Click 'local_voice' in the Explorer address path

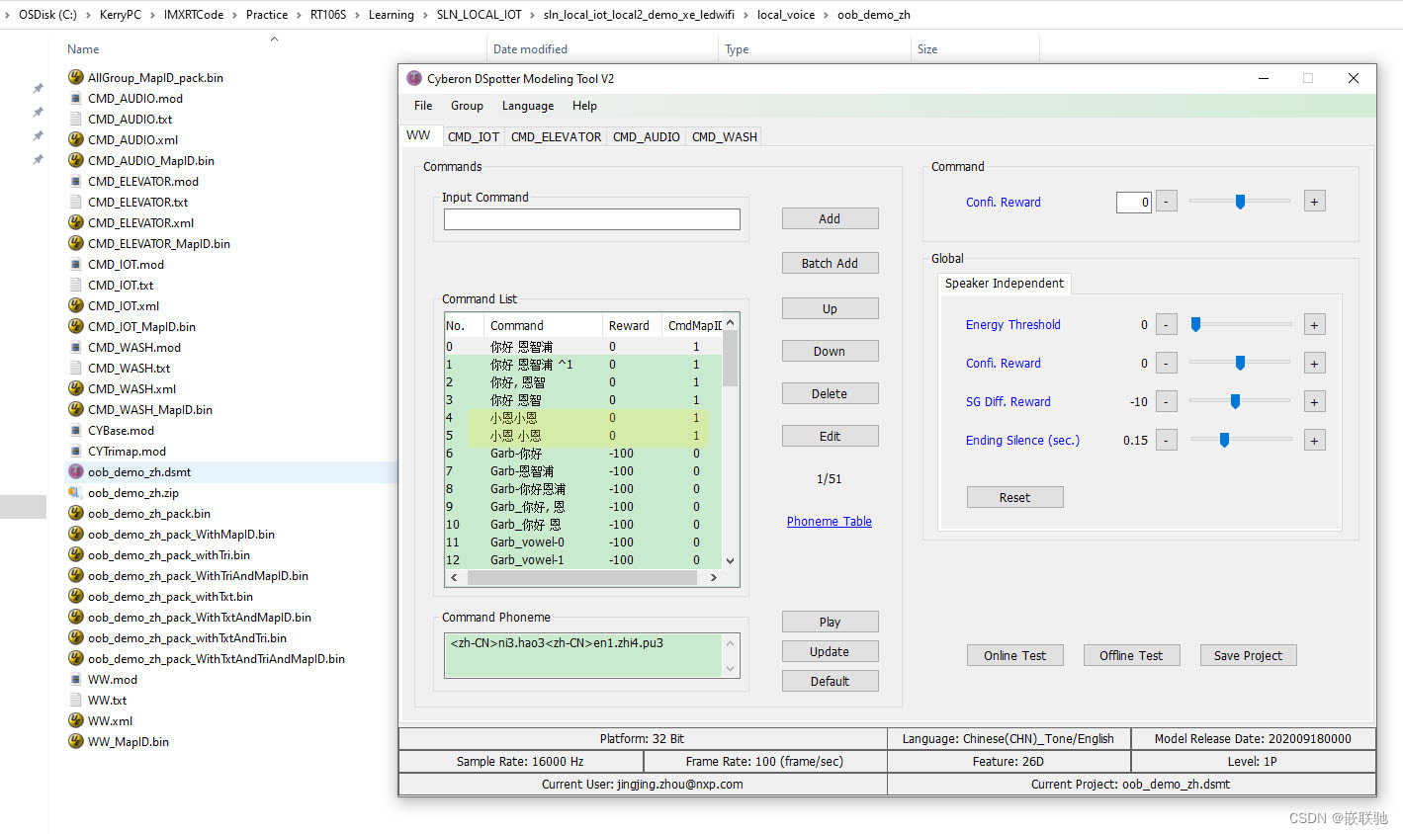[x=786, y=15]
